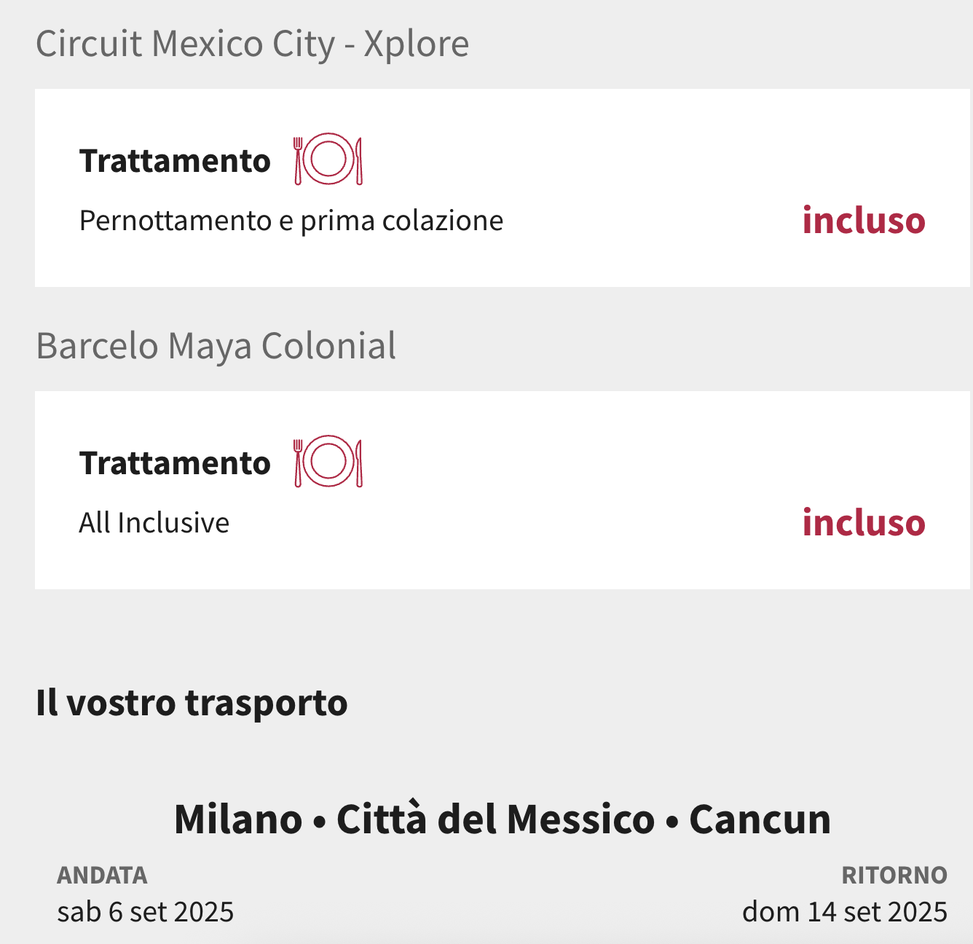Click Città del Messico in the route title
Image resolution: width=973 pixels, height=944 pixels.
[495, 819]
